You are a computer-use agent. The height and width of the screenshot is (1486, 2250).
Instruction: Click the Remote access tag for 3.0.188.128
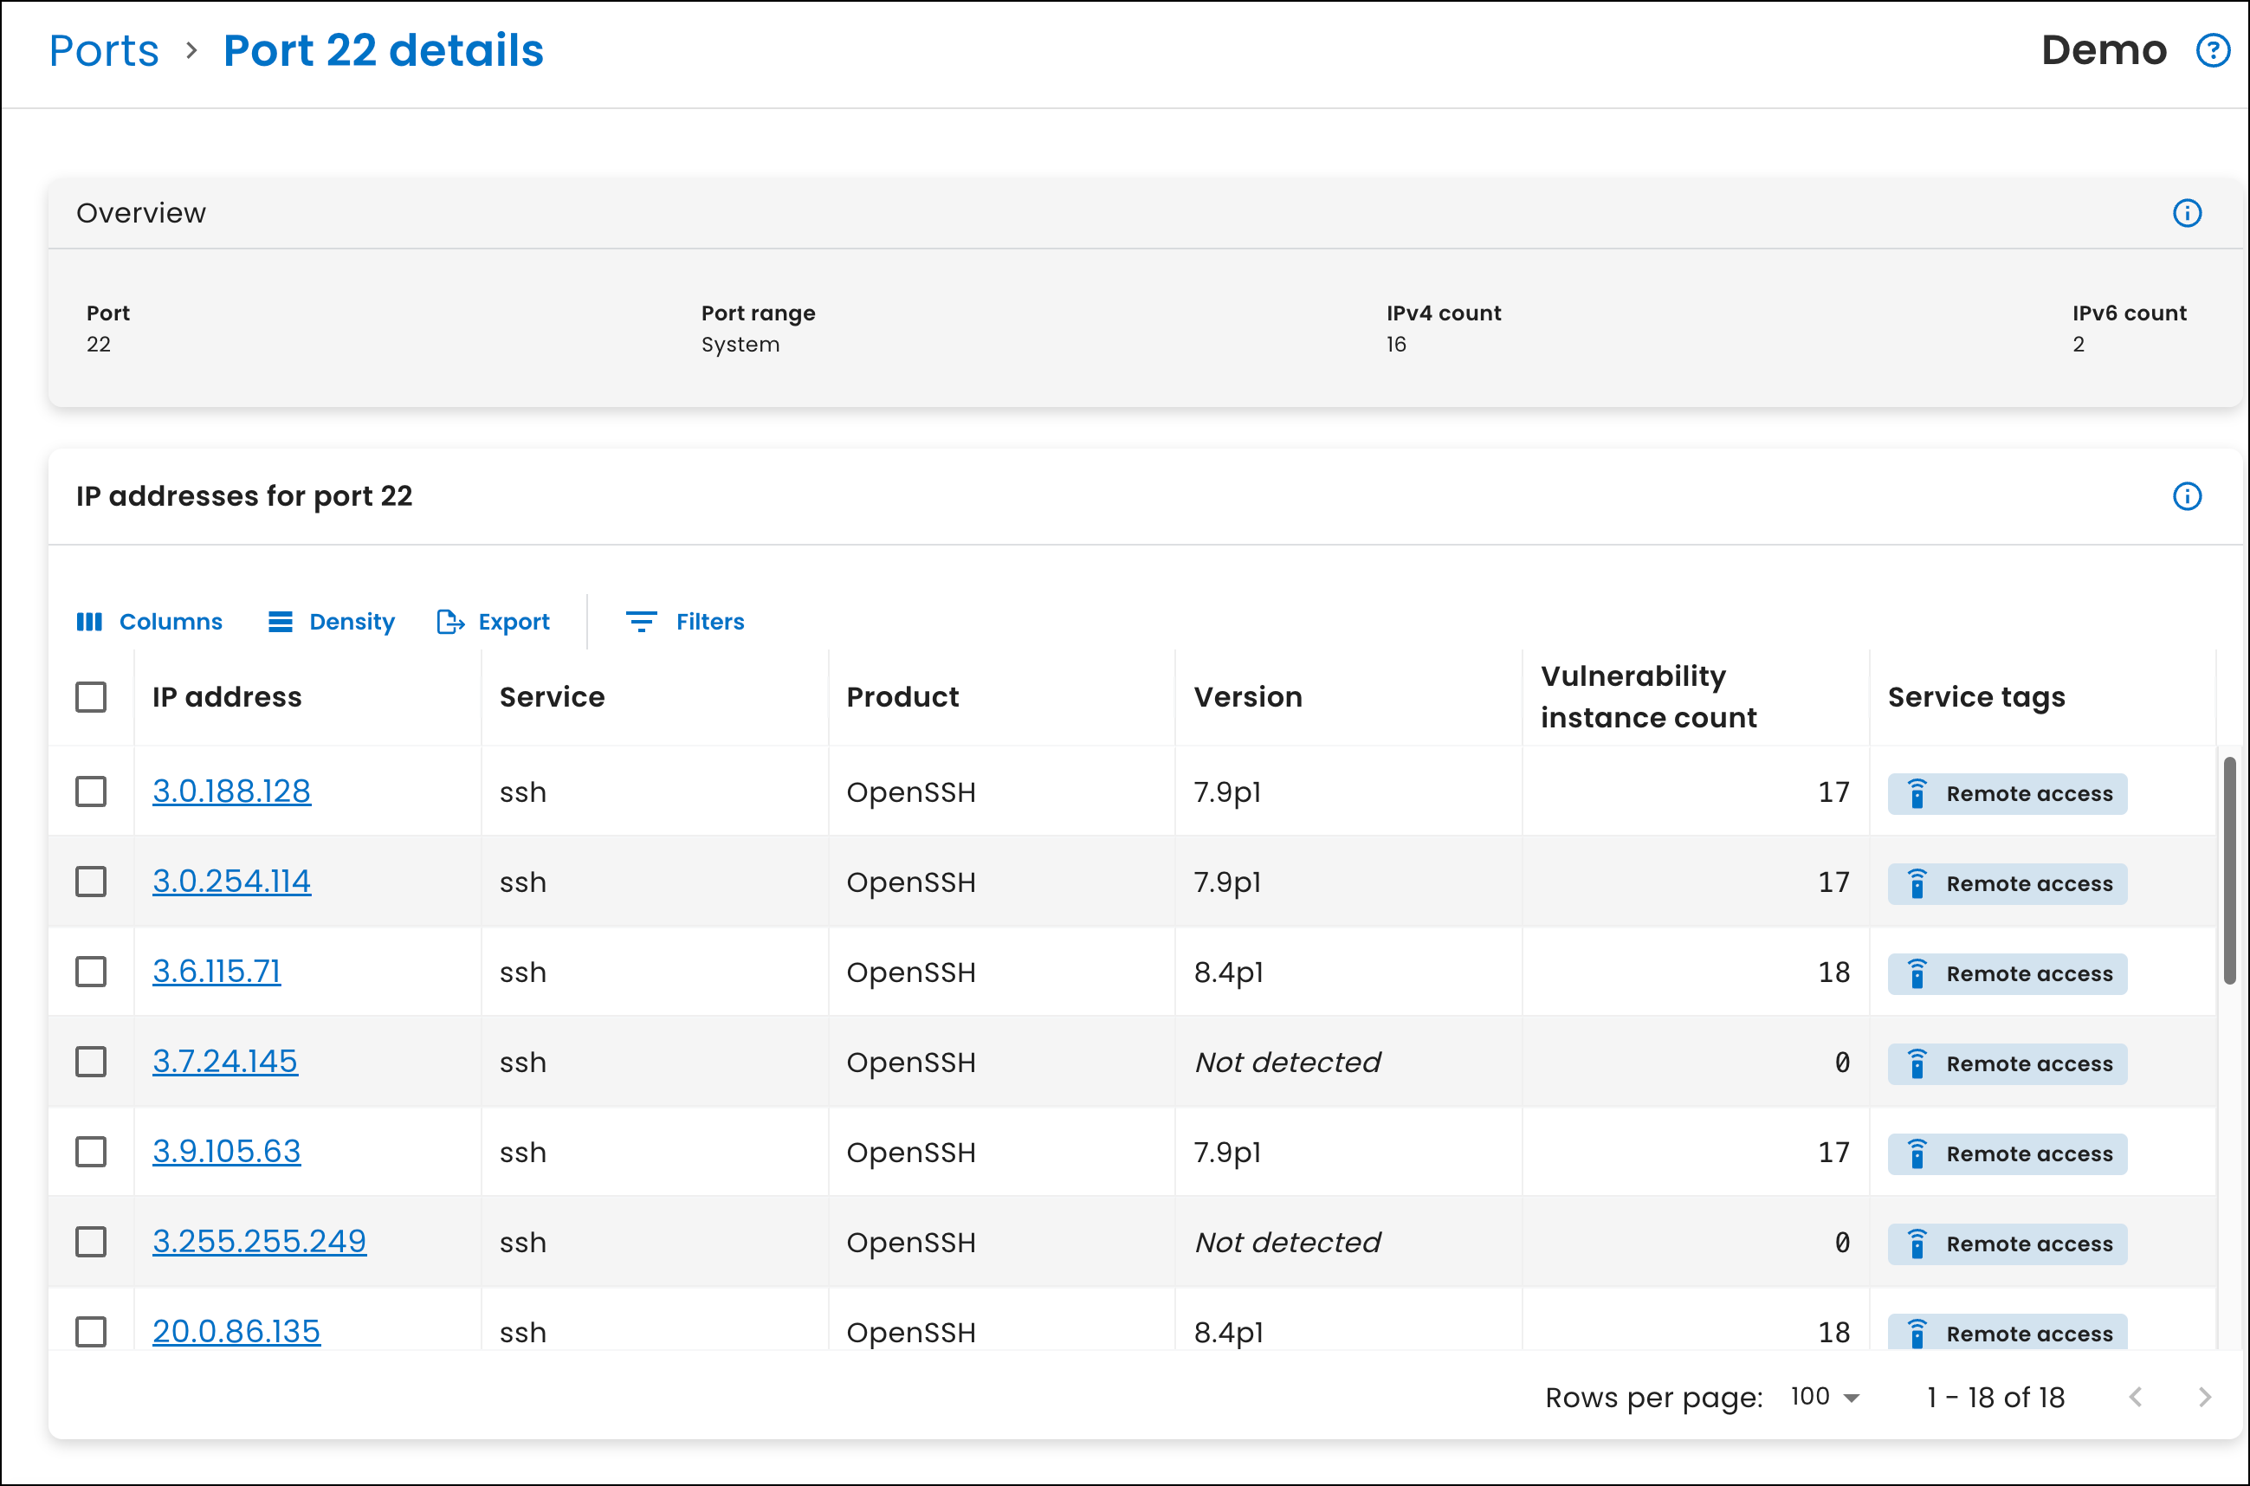2007,793
